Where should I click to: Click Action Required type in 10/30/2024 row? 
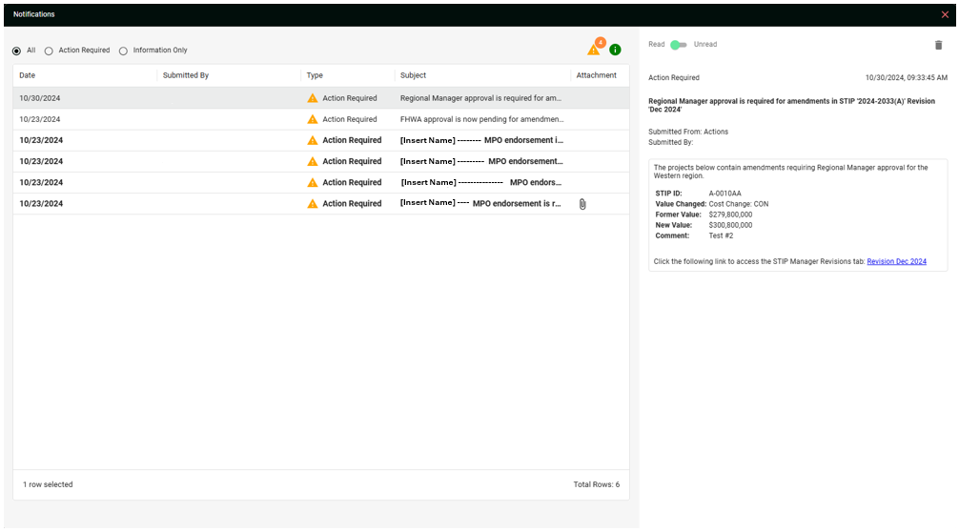349,98
